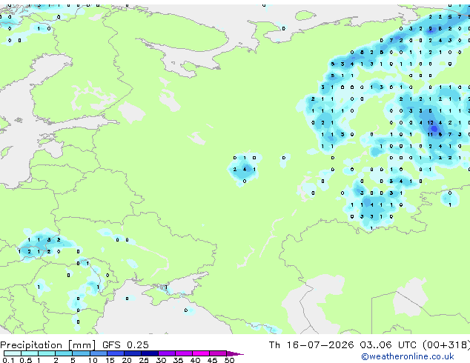Click the '11' precipitation value on map
470x363 pixels.
coord(430,135)
